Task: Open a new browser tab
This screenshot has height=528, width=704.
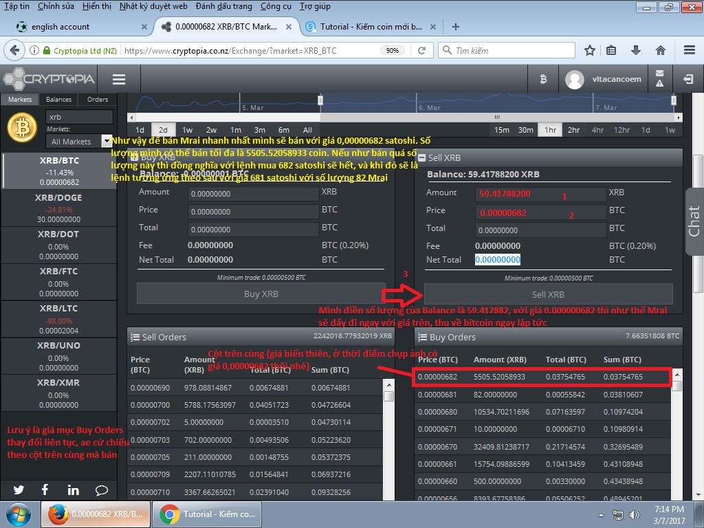Action: (x=455, y=27)
